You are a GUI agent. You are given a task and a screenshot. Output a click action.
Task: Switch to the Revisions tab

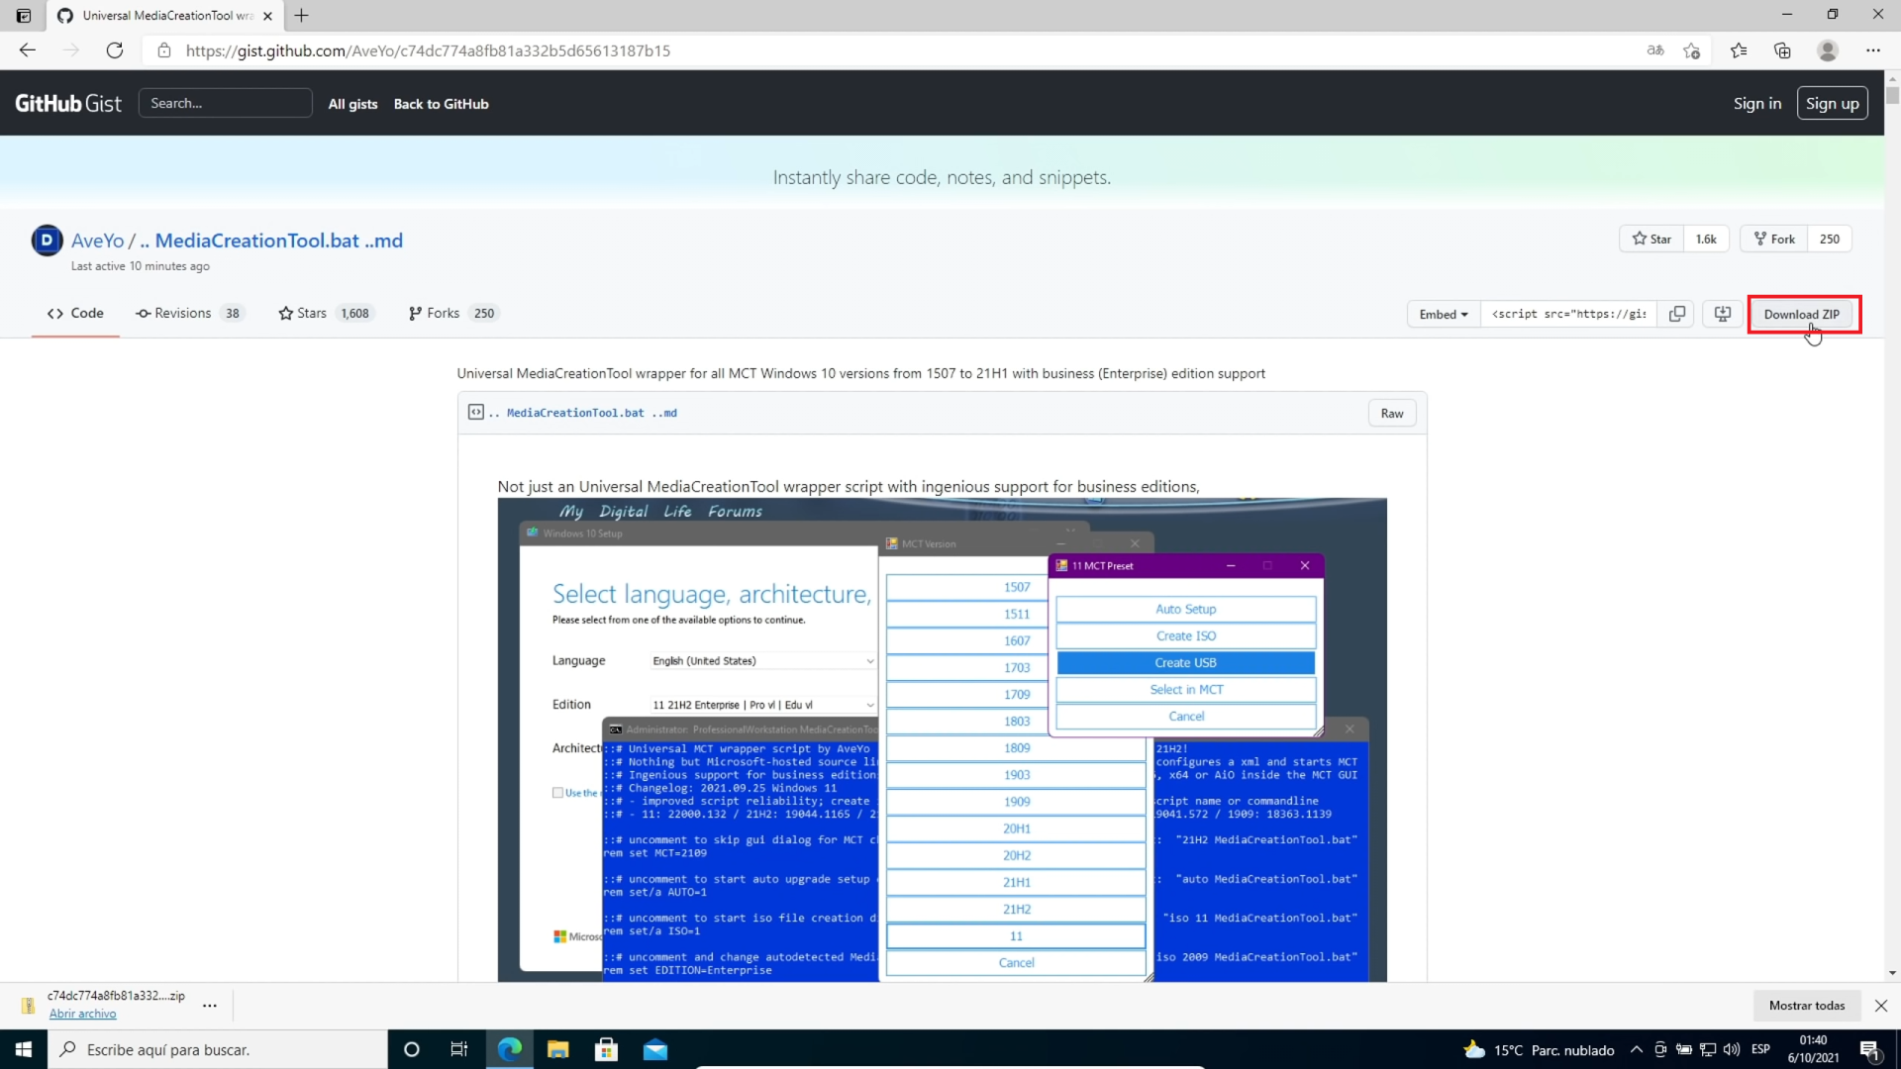(183, 313)
